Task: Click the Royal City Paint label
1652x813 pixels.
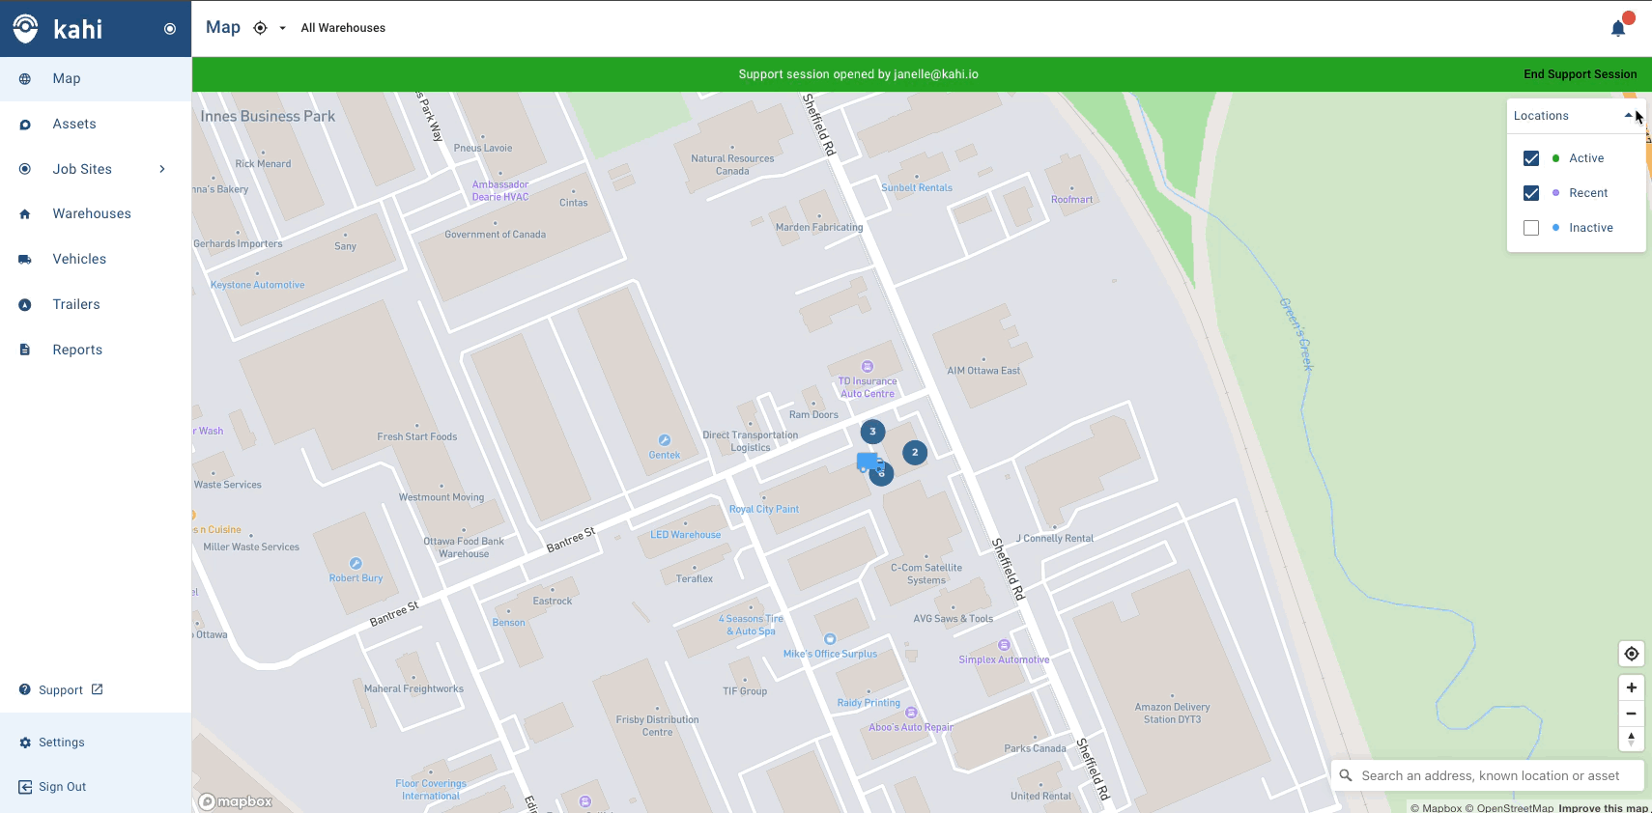Action: coord(764,510)
